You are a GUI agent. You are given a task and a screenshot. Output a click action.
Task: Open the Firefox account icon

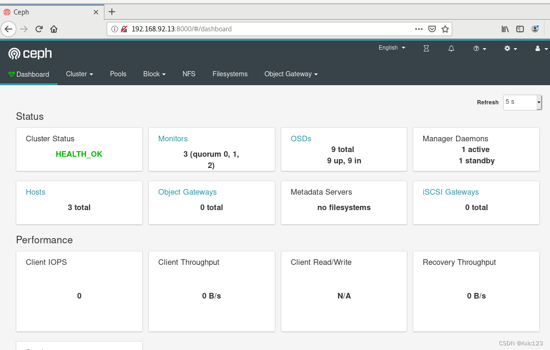click(x=535, y=29)
